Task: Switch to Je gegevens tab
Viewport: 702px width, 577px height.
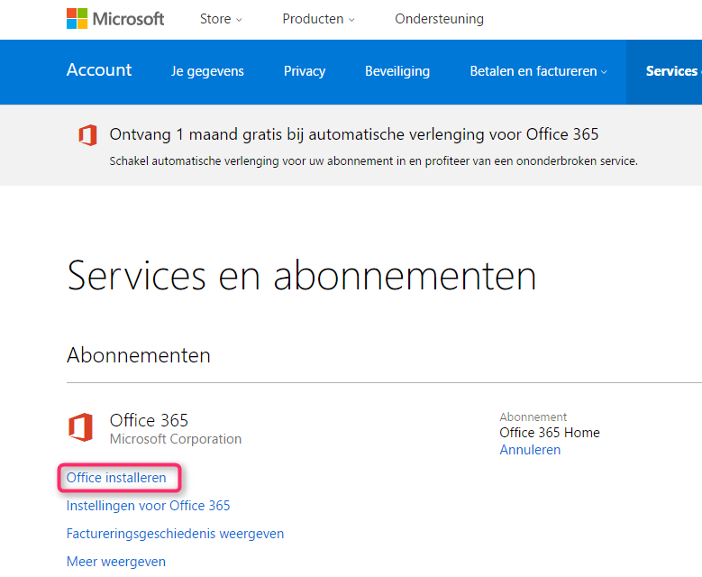Action: point(207,71)
